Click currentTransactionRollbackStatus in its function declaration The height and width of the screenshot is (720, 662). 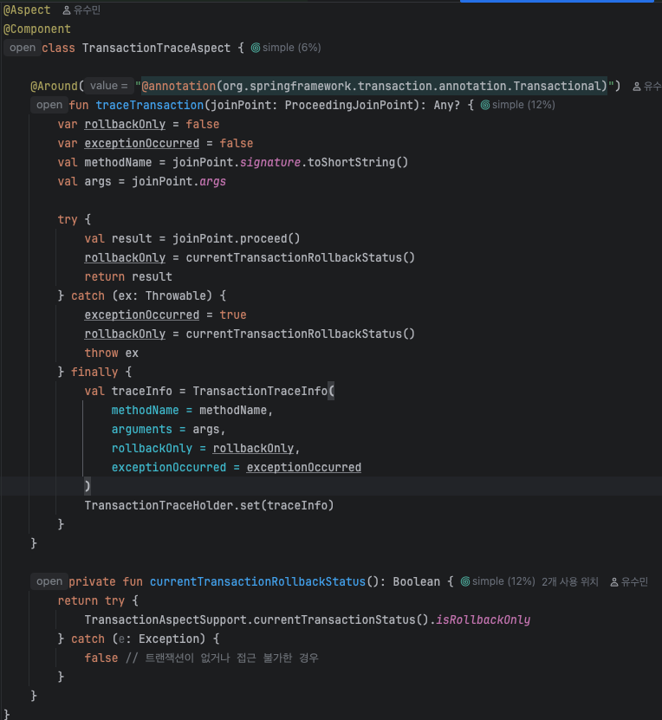[257, 581]
